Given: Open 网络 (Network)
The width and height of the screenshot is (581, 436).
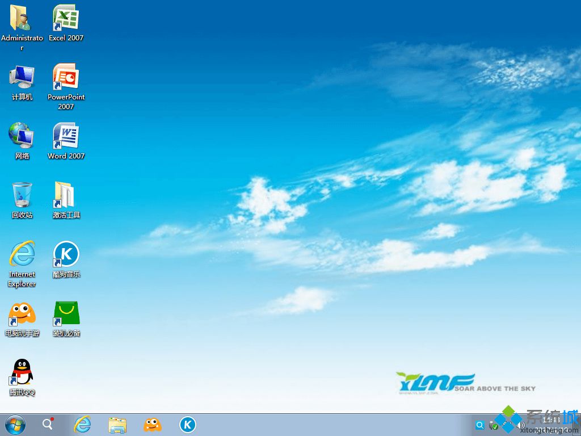Looking at the screenshot, I should pos(22,136).
